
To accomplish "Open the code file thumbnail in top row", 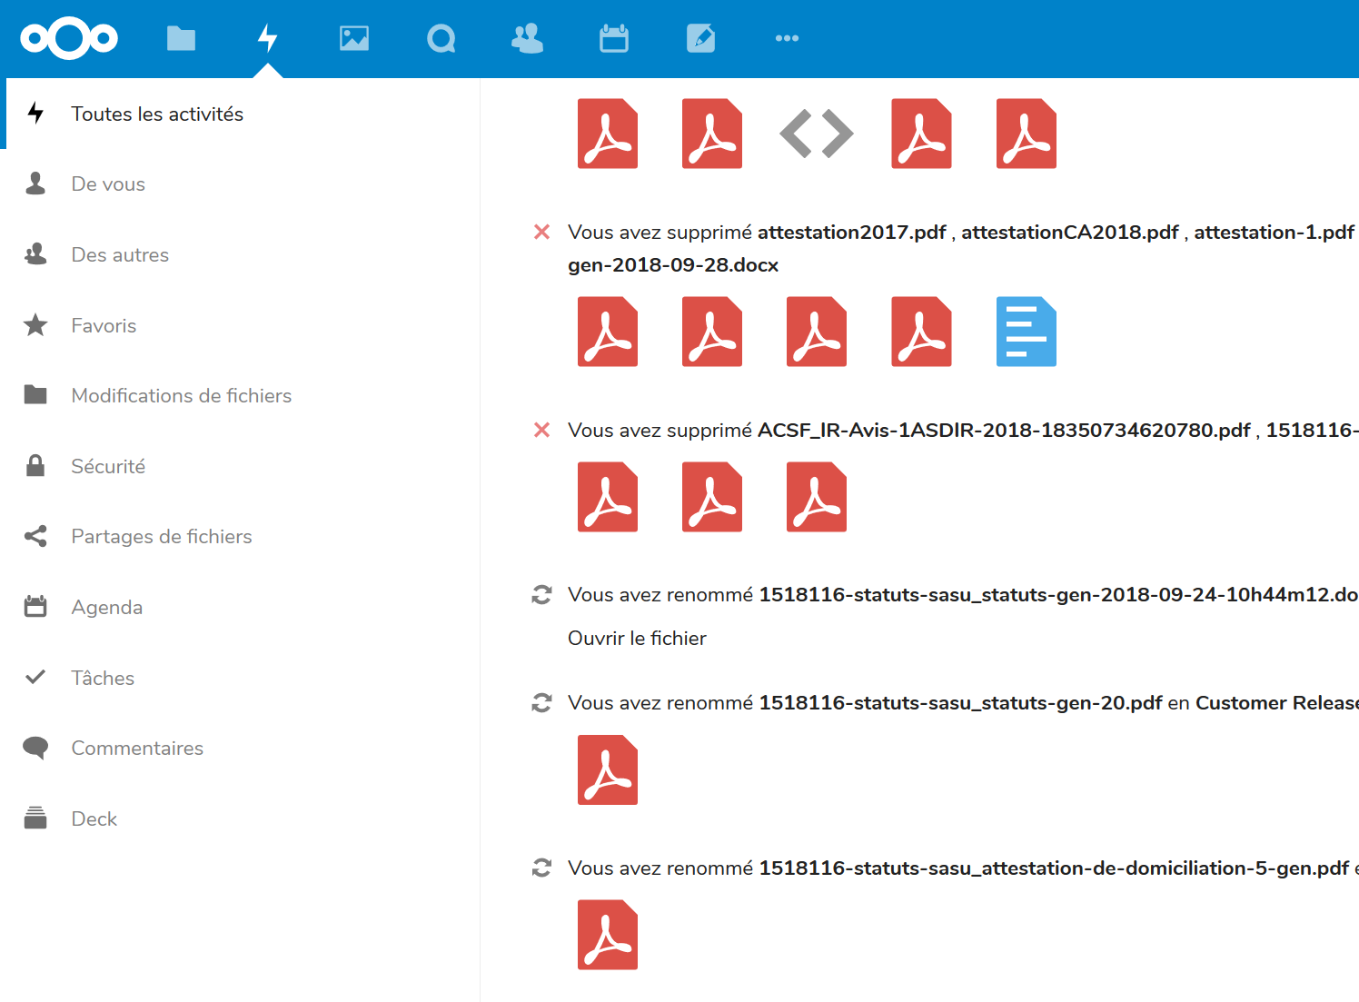I will point(817,134).
